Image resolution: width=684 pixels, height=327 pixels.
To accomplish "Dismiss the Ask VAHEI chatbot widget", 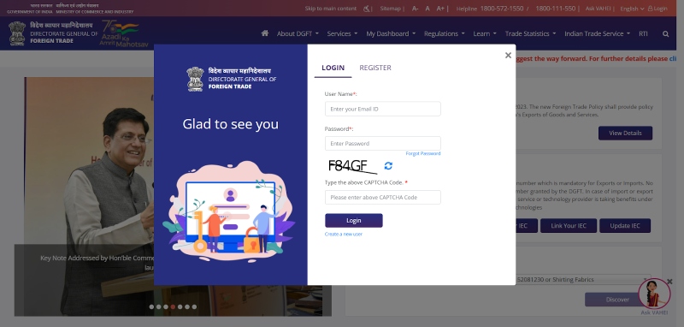I will click(670, 282).
